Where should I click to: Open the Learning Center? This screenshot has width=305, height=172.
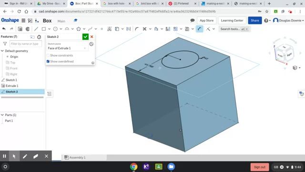coord(232,21)
